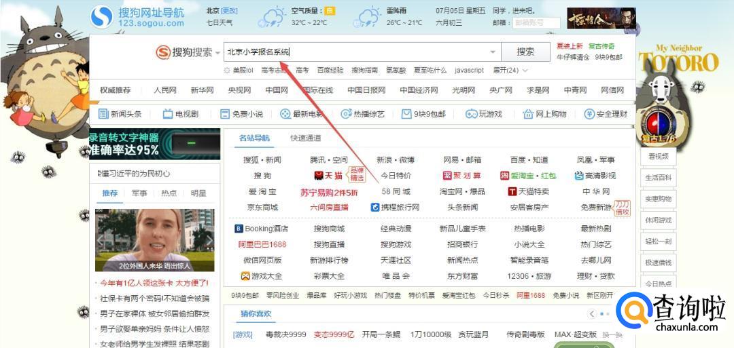
Task: Open the 人民网 link
Action: coord(165,90)
